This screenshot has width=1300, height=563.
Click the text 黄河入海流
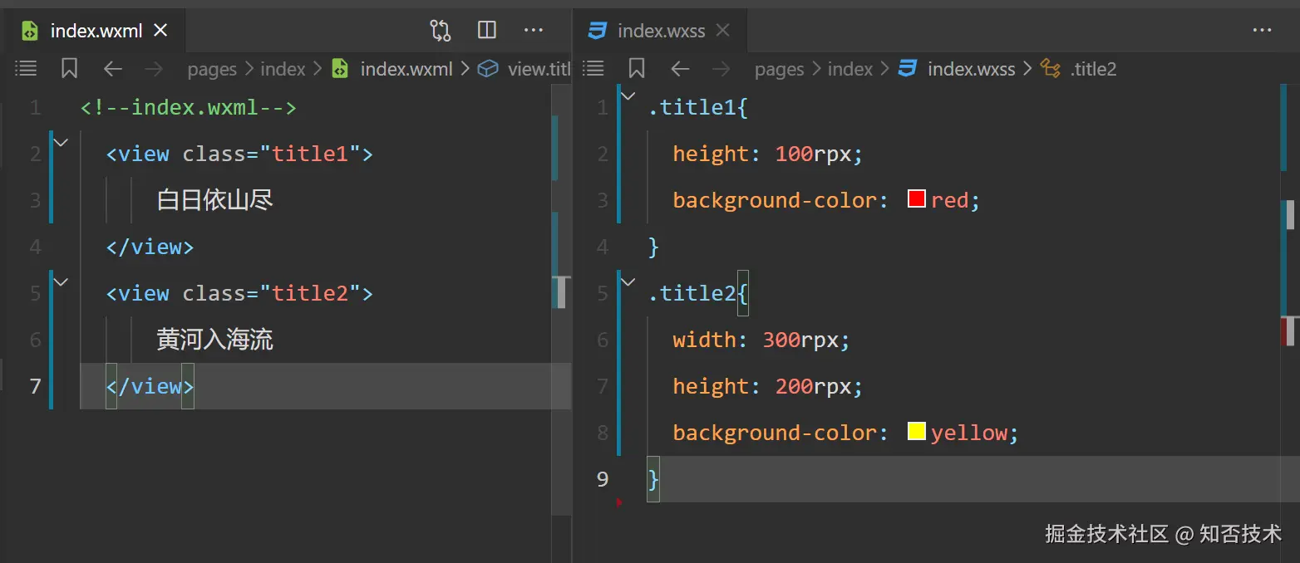[214, 340]
